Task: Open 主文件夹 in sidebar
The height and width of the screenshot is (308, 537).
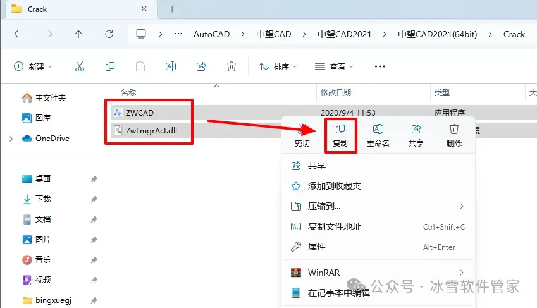Action: (x=44, y=98)
